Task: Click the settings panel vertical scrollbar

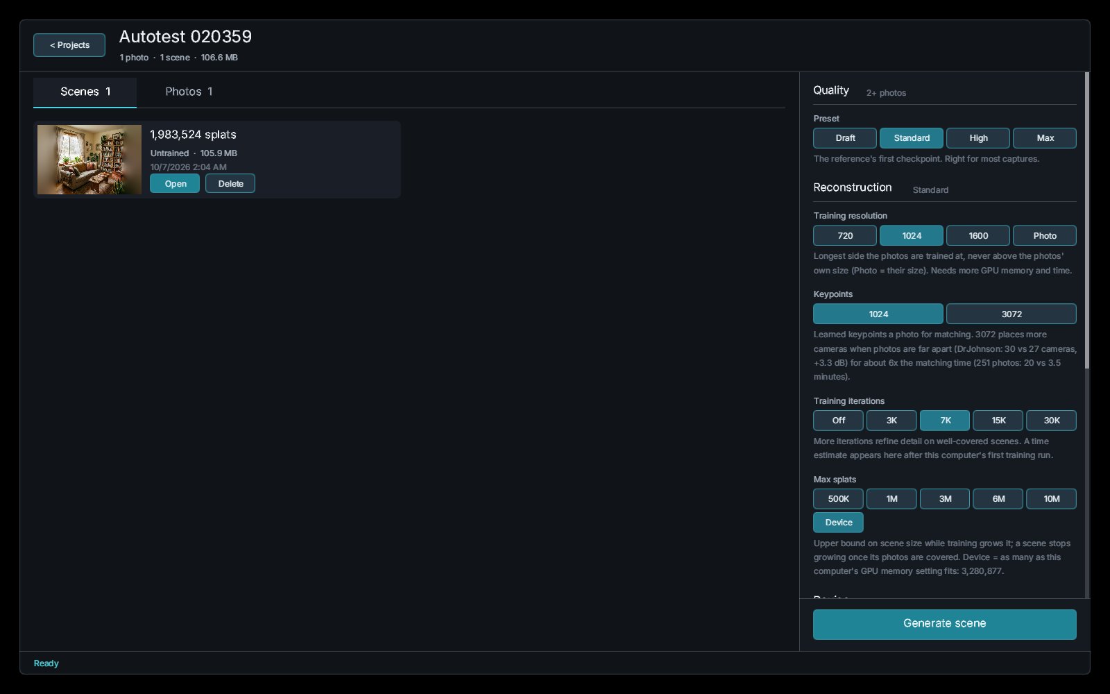Action: click(1087, 221)
